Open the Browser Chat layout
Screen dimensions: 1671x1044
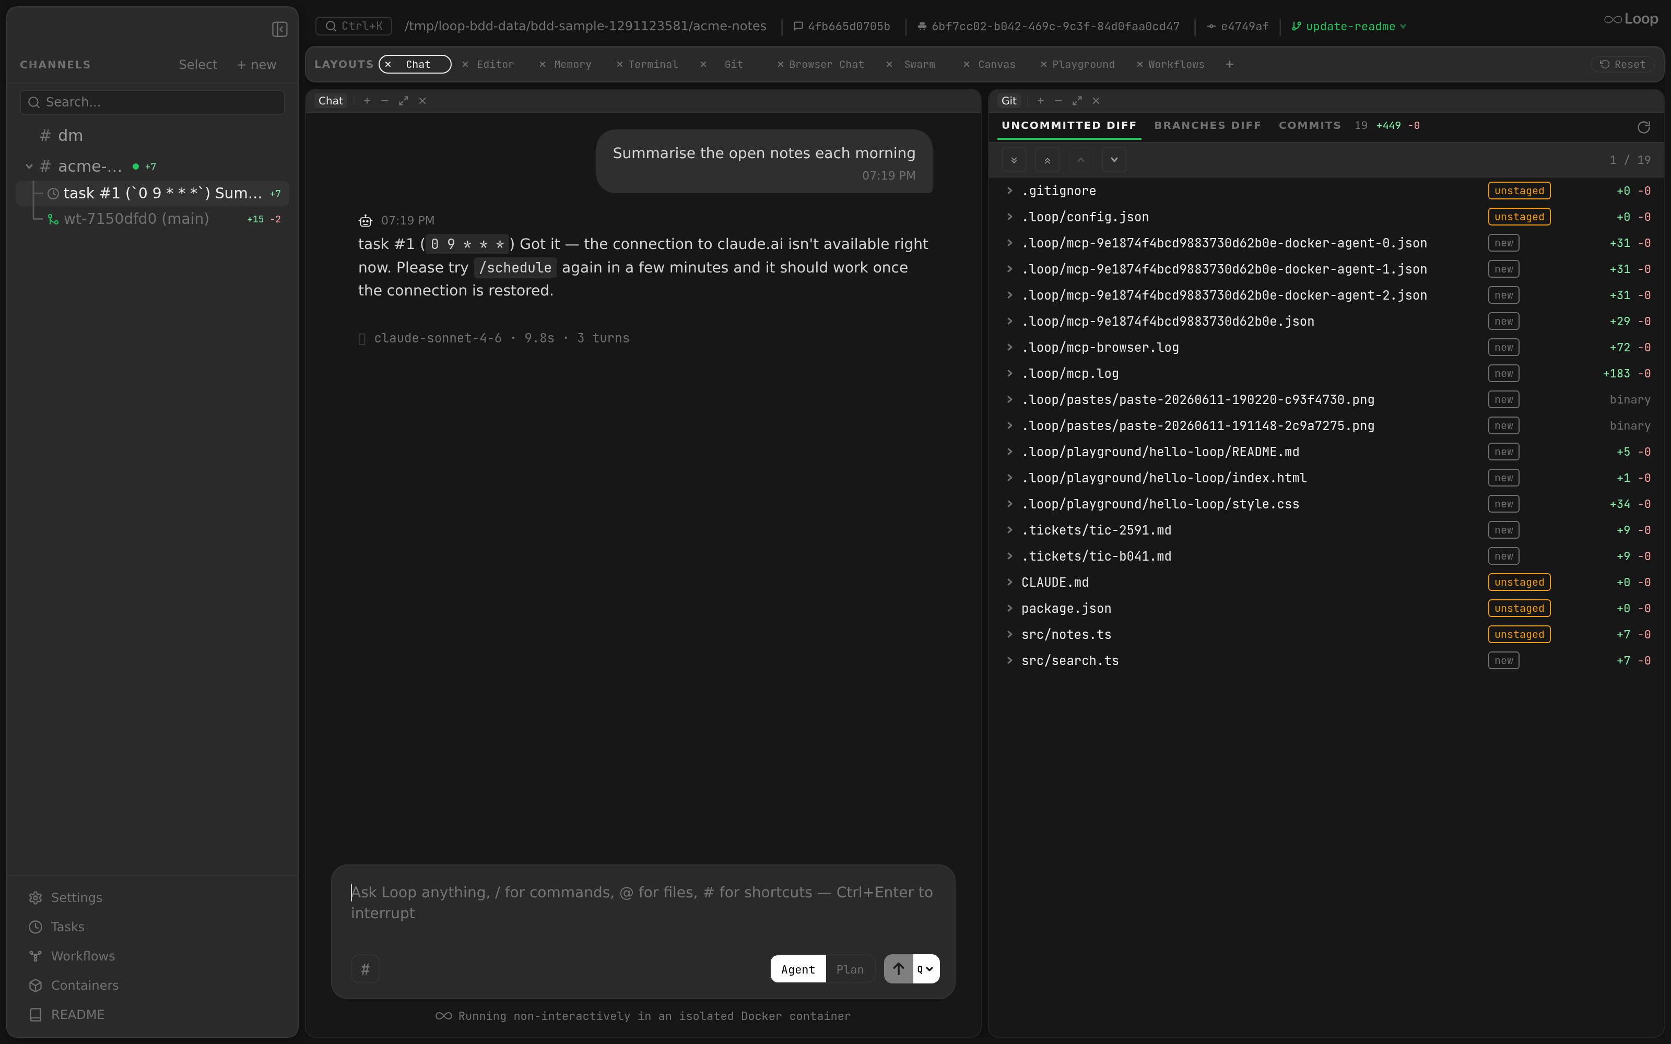[826, 64]
